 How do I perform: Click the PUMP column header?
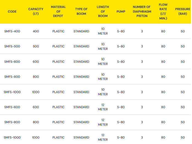point(121,11)
